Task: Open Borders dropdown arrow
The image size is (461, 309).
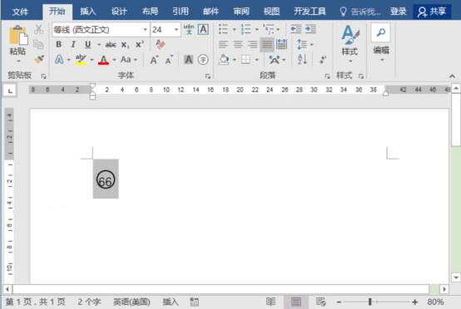Action: [x=256, y=60]
